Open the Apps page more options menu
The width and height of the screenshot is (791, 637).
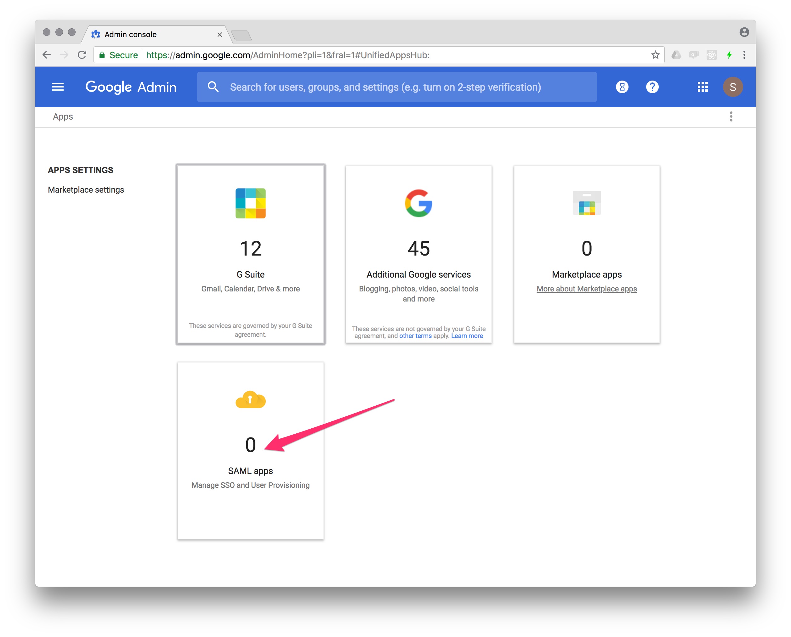[x=731, y=117]
